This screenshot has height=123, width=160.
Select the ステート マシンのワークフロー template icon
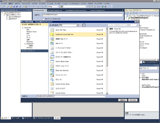click(x=52, y=52)
